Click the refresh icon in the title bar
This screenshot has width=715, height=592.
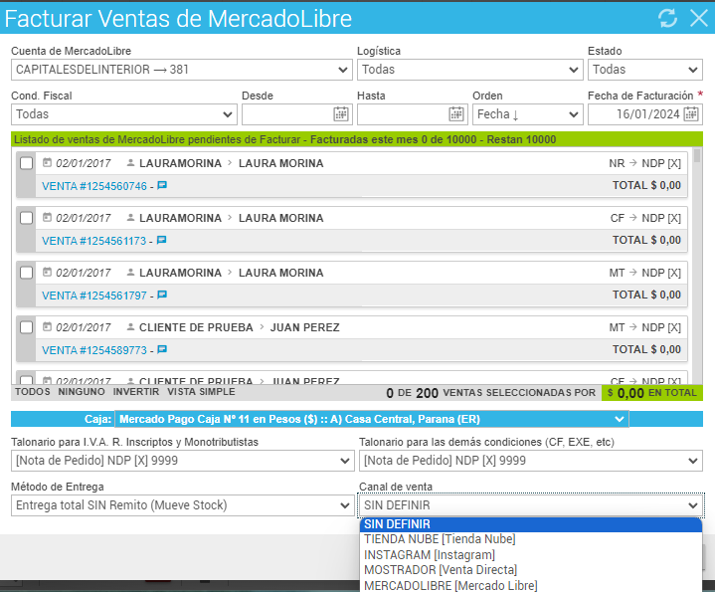[x=667, y=18]
